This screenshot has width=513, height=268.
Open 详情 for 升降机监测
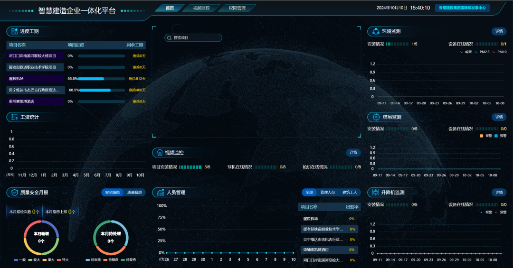click(x=499, y=193)
